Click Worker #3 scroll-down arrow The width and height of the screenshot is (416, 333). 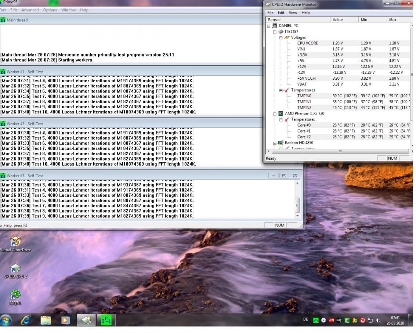(297, 216)
